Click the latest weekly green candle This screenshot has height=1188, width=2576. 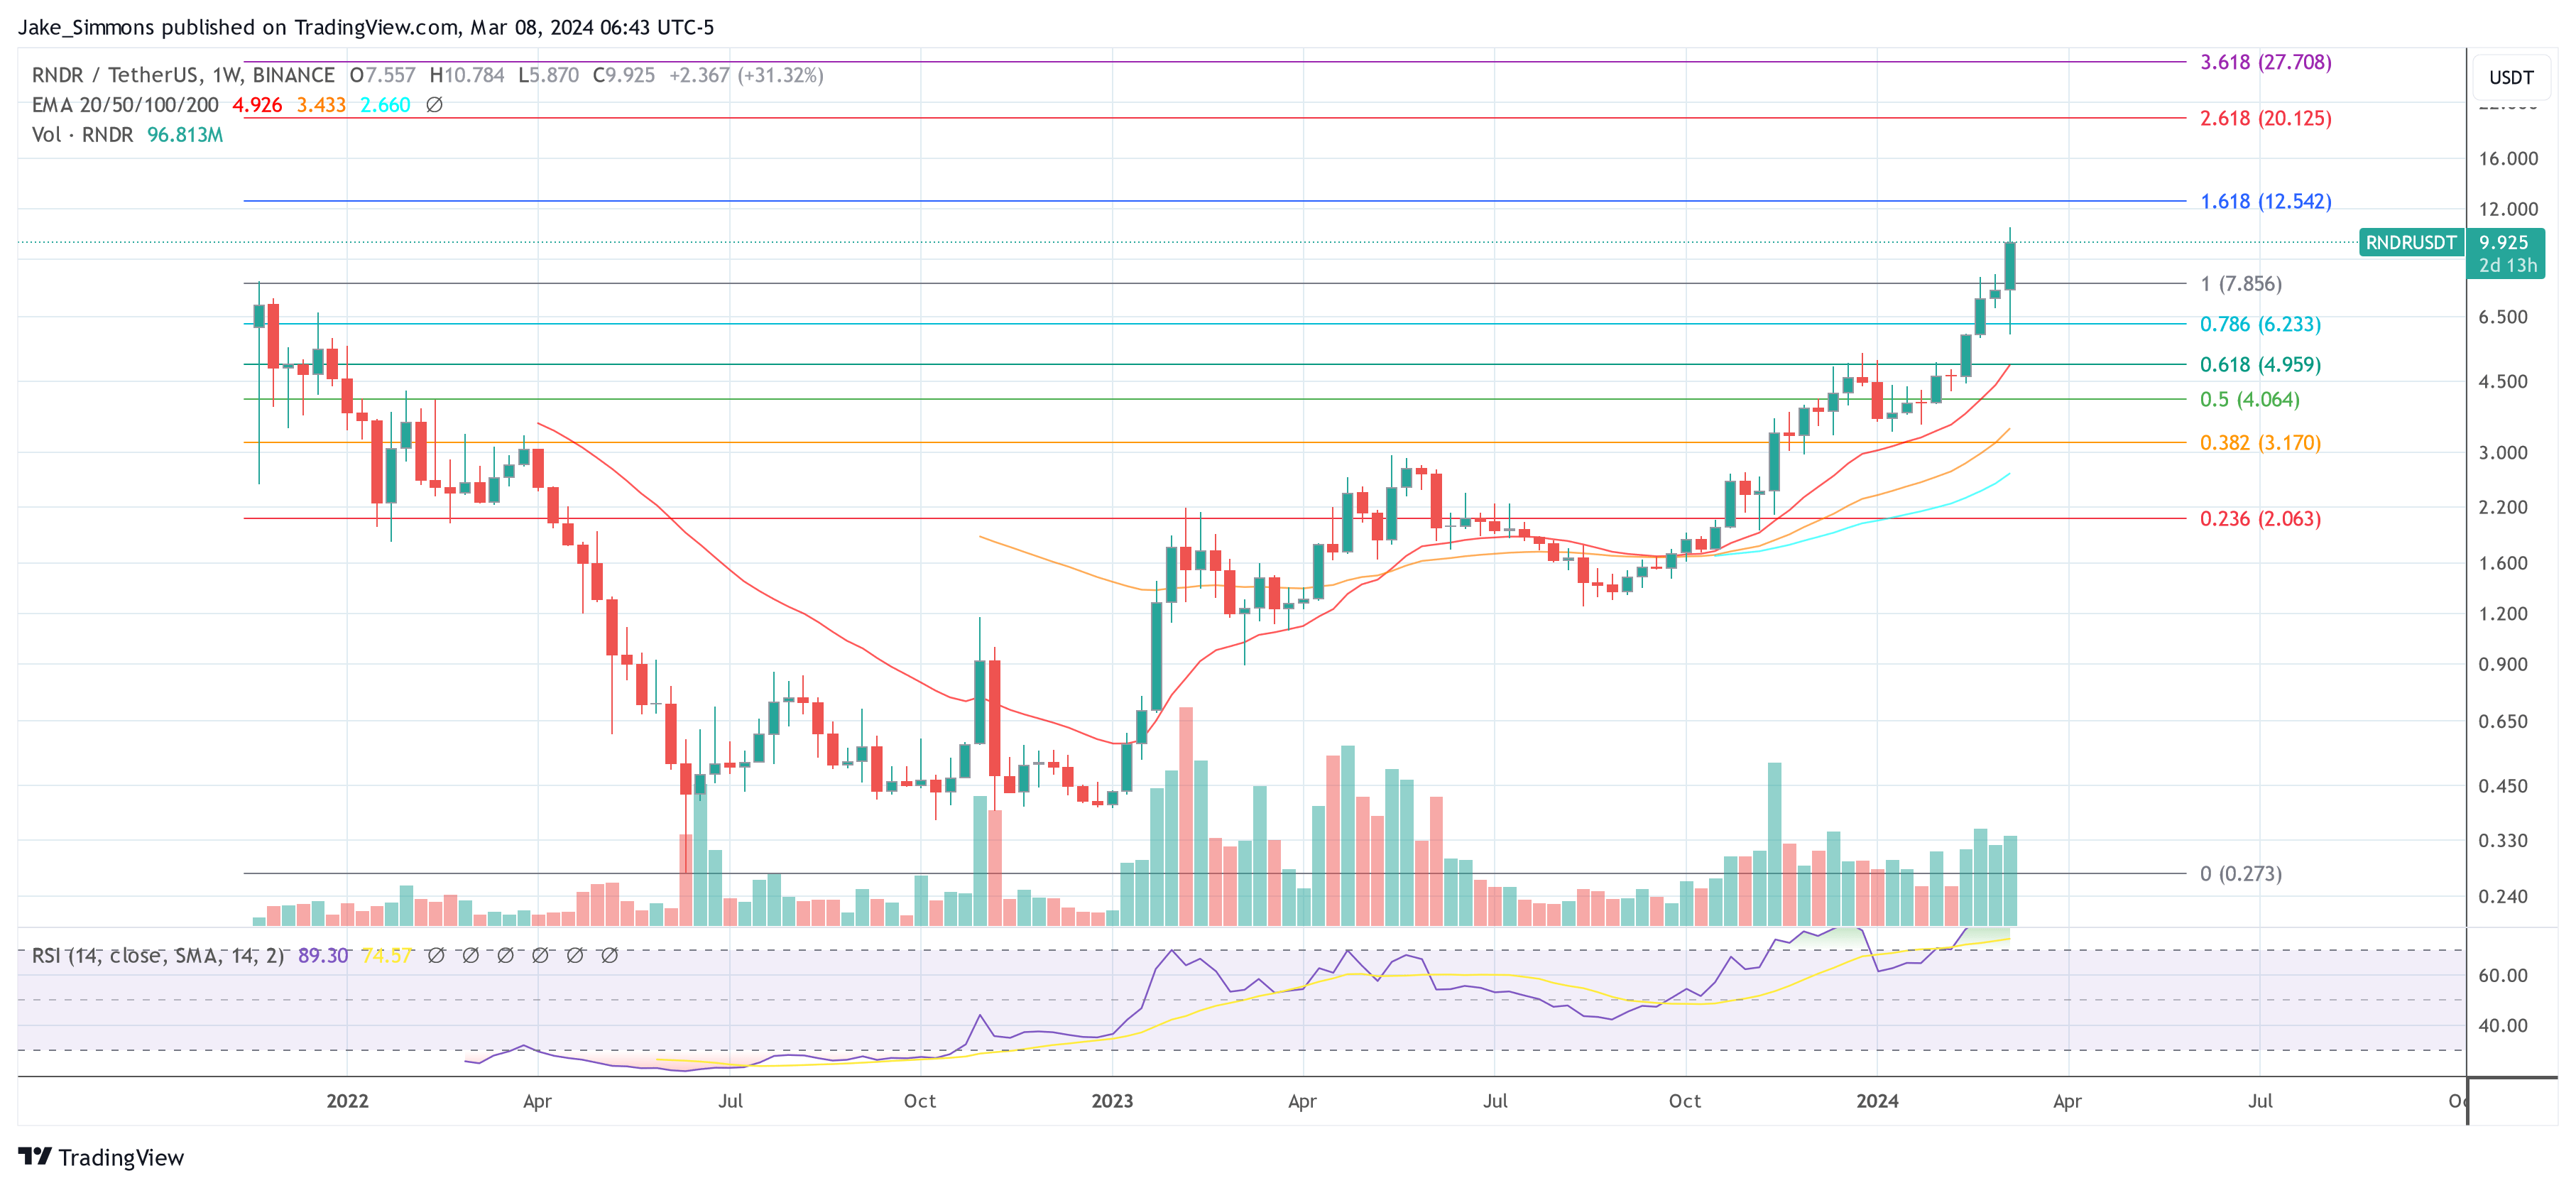pyautogui.click(x=2010, y=266)
